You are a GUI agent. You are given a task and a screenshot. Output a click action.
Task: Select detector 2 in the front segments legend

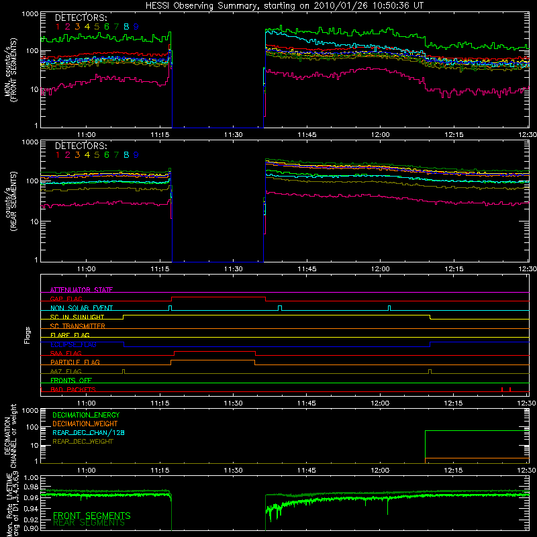(x=68, y=26)
